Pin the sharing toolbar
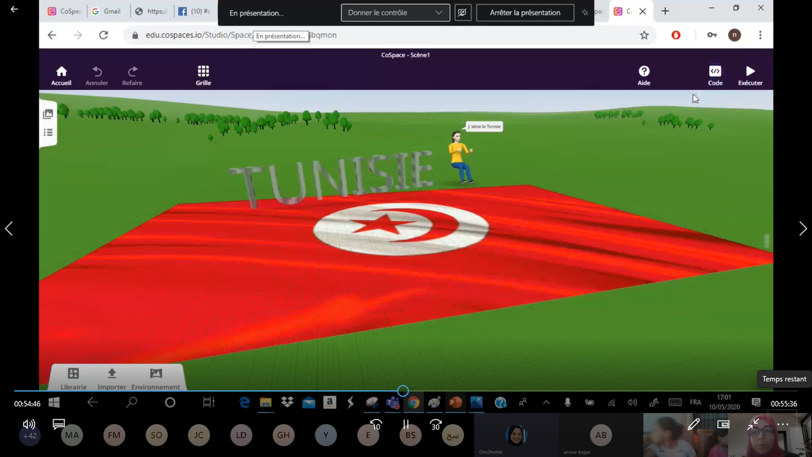Image resolution: width=812 pixels, height=457 pixels. 585,13
